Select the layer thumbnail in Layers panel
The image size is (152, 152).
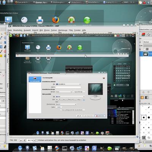[x=146, y=54]
